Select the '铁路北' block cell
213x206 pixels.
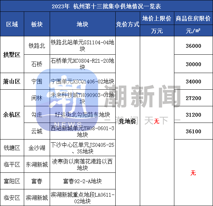pyautogui.click(x=37, y=45)
